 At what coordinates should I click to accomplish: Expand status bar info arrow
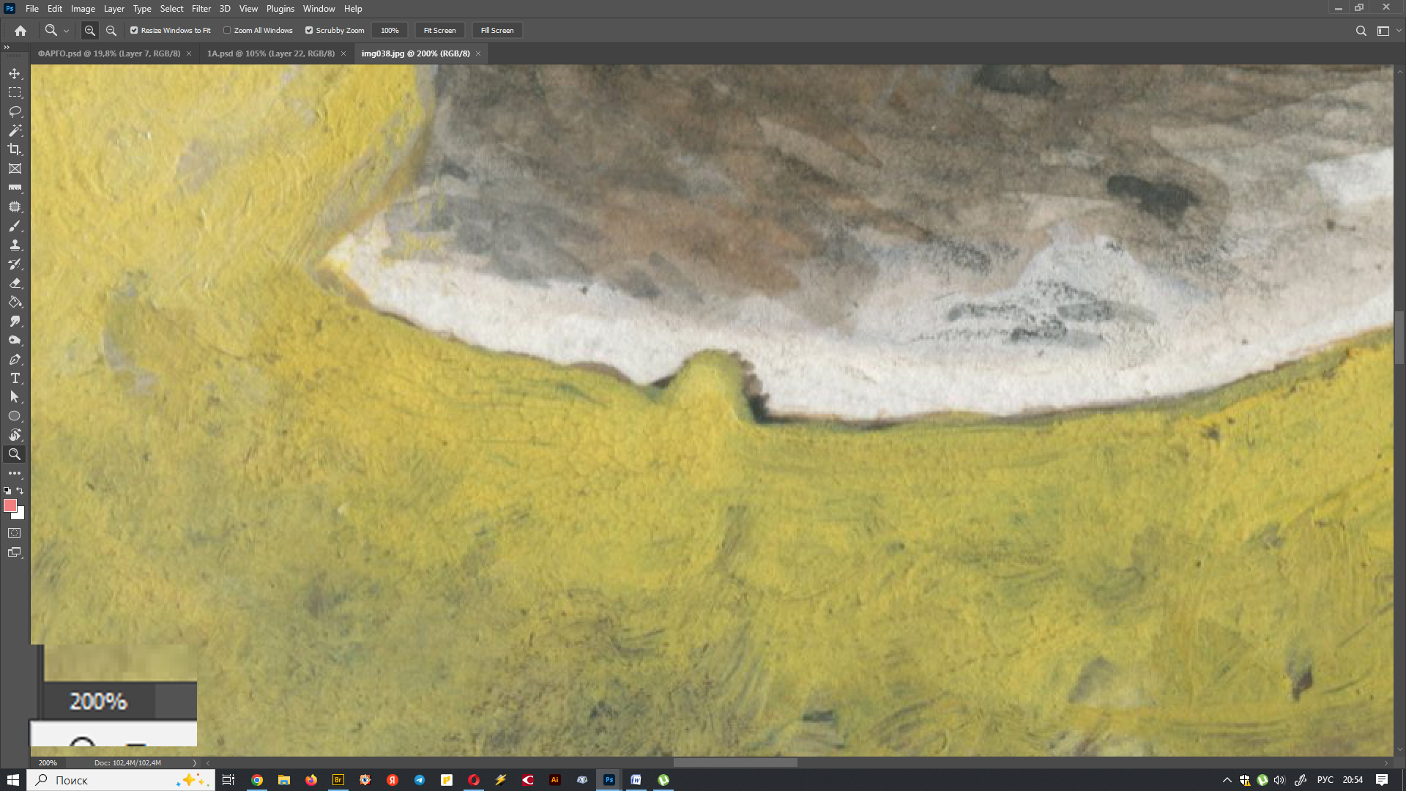pos(195,762)
